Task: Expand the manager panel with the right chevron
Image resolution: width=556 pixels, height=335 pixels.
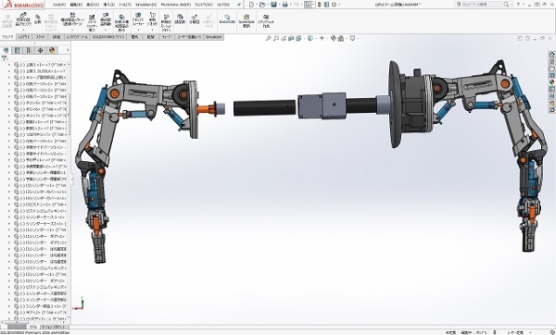Action: (68, 50)
